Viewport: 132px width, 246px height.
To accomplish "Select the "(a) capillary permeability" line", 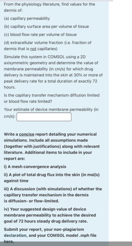I will click(x=27, y=19).
